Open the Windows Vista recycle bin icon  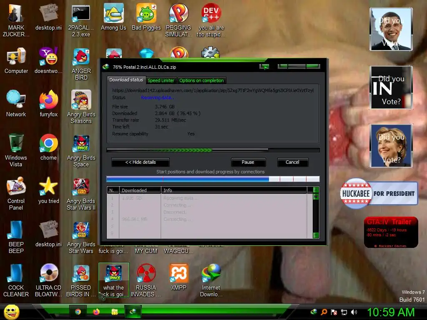[x=16, y=150]
